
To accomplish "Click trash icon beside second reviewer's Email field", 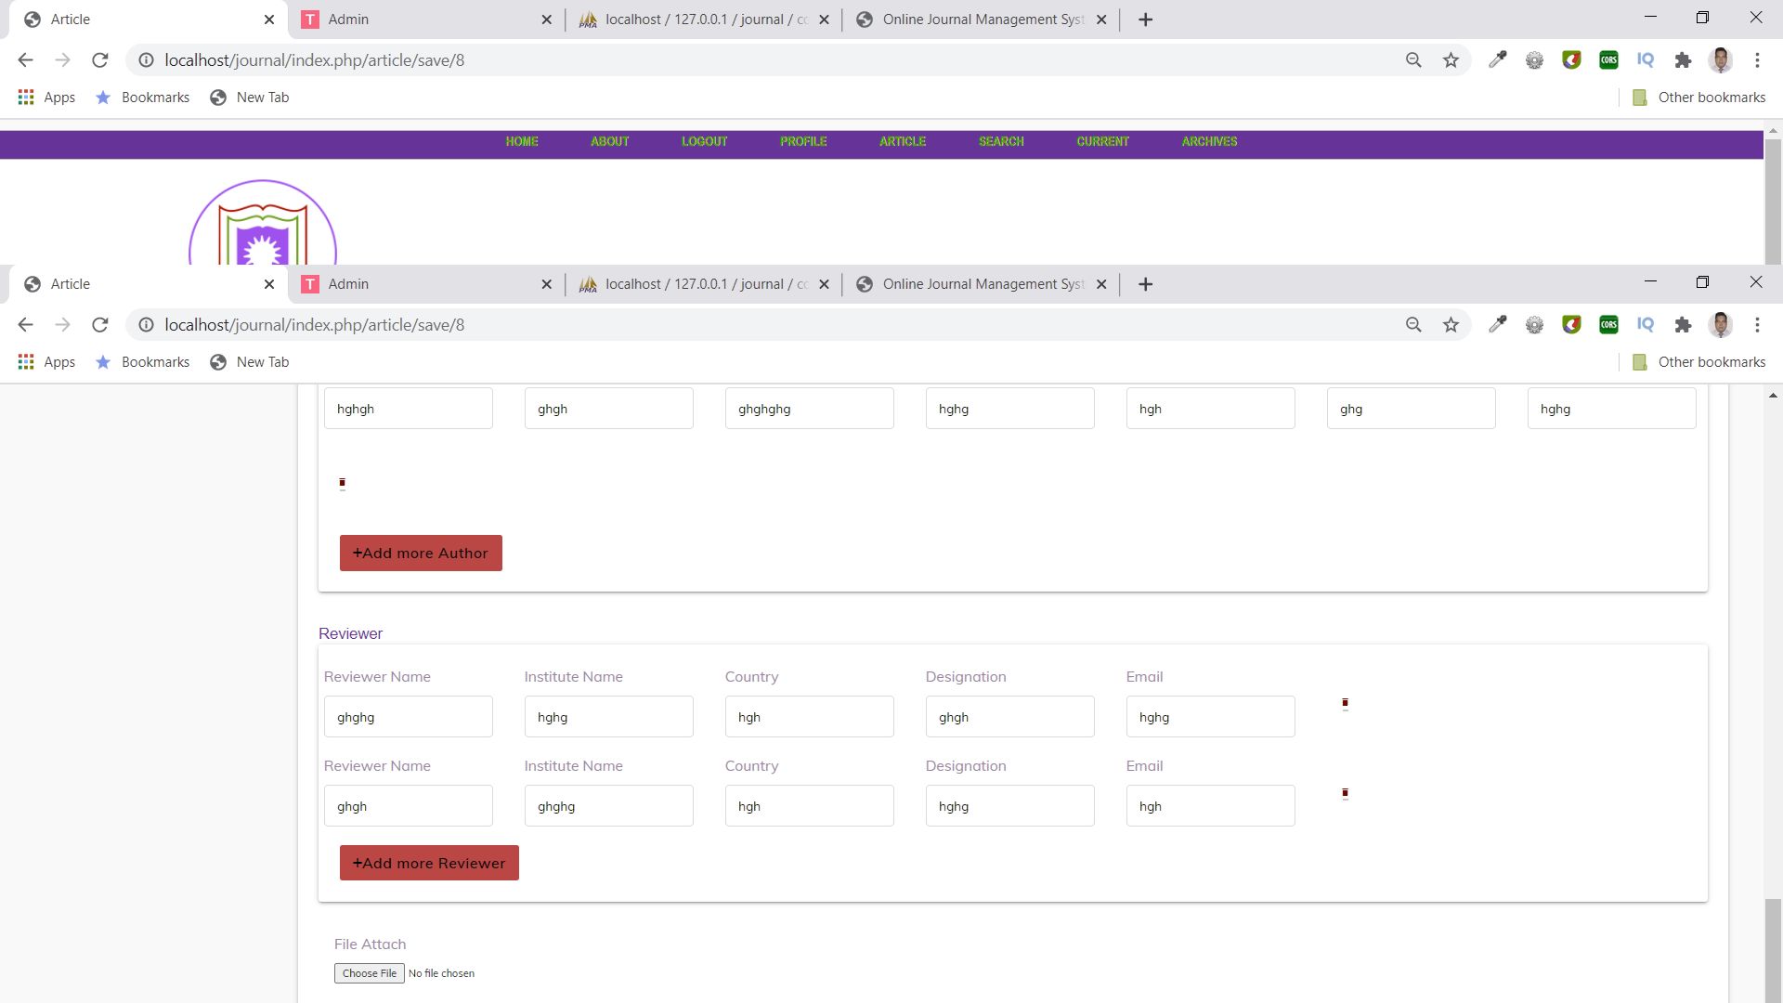I will [x=1345, y=794].
